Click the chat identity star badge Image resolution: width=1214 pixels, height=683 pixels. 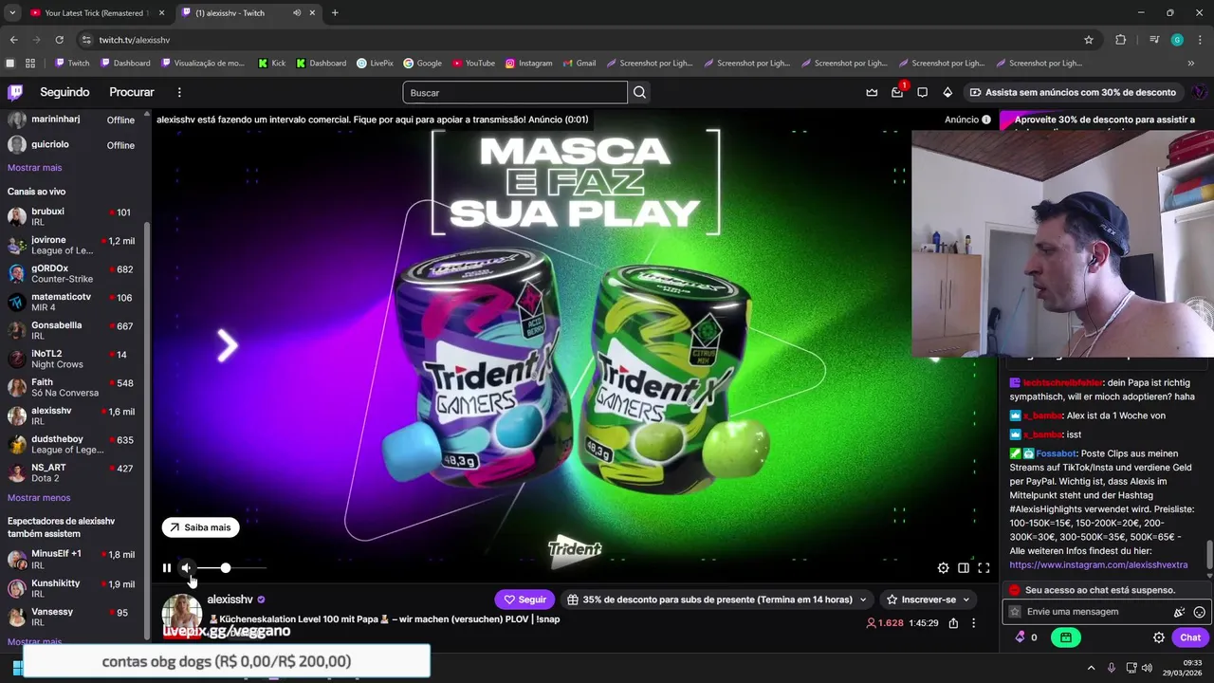[x=1015, y=612]
